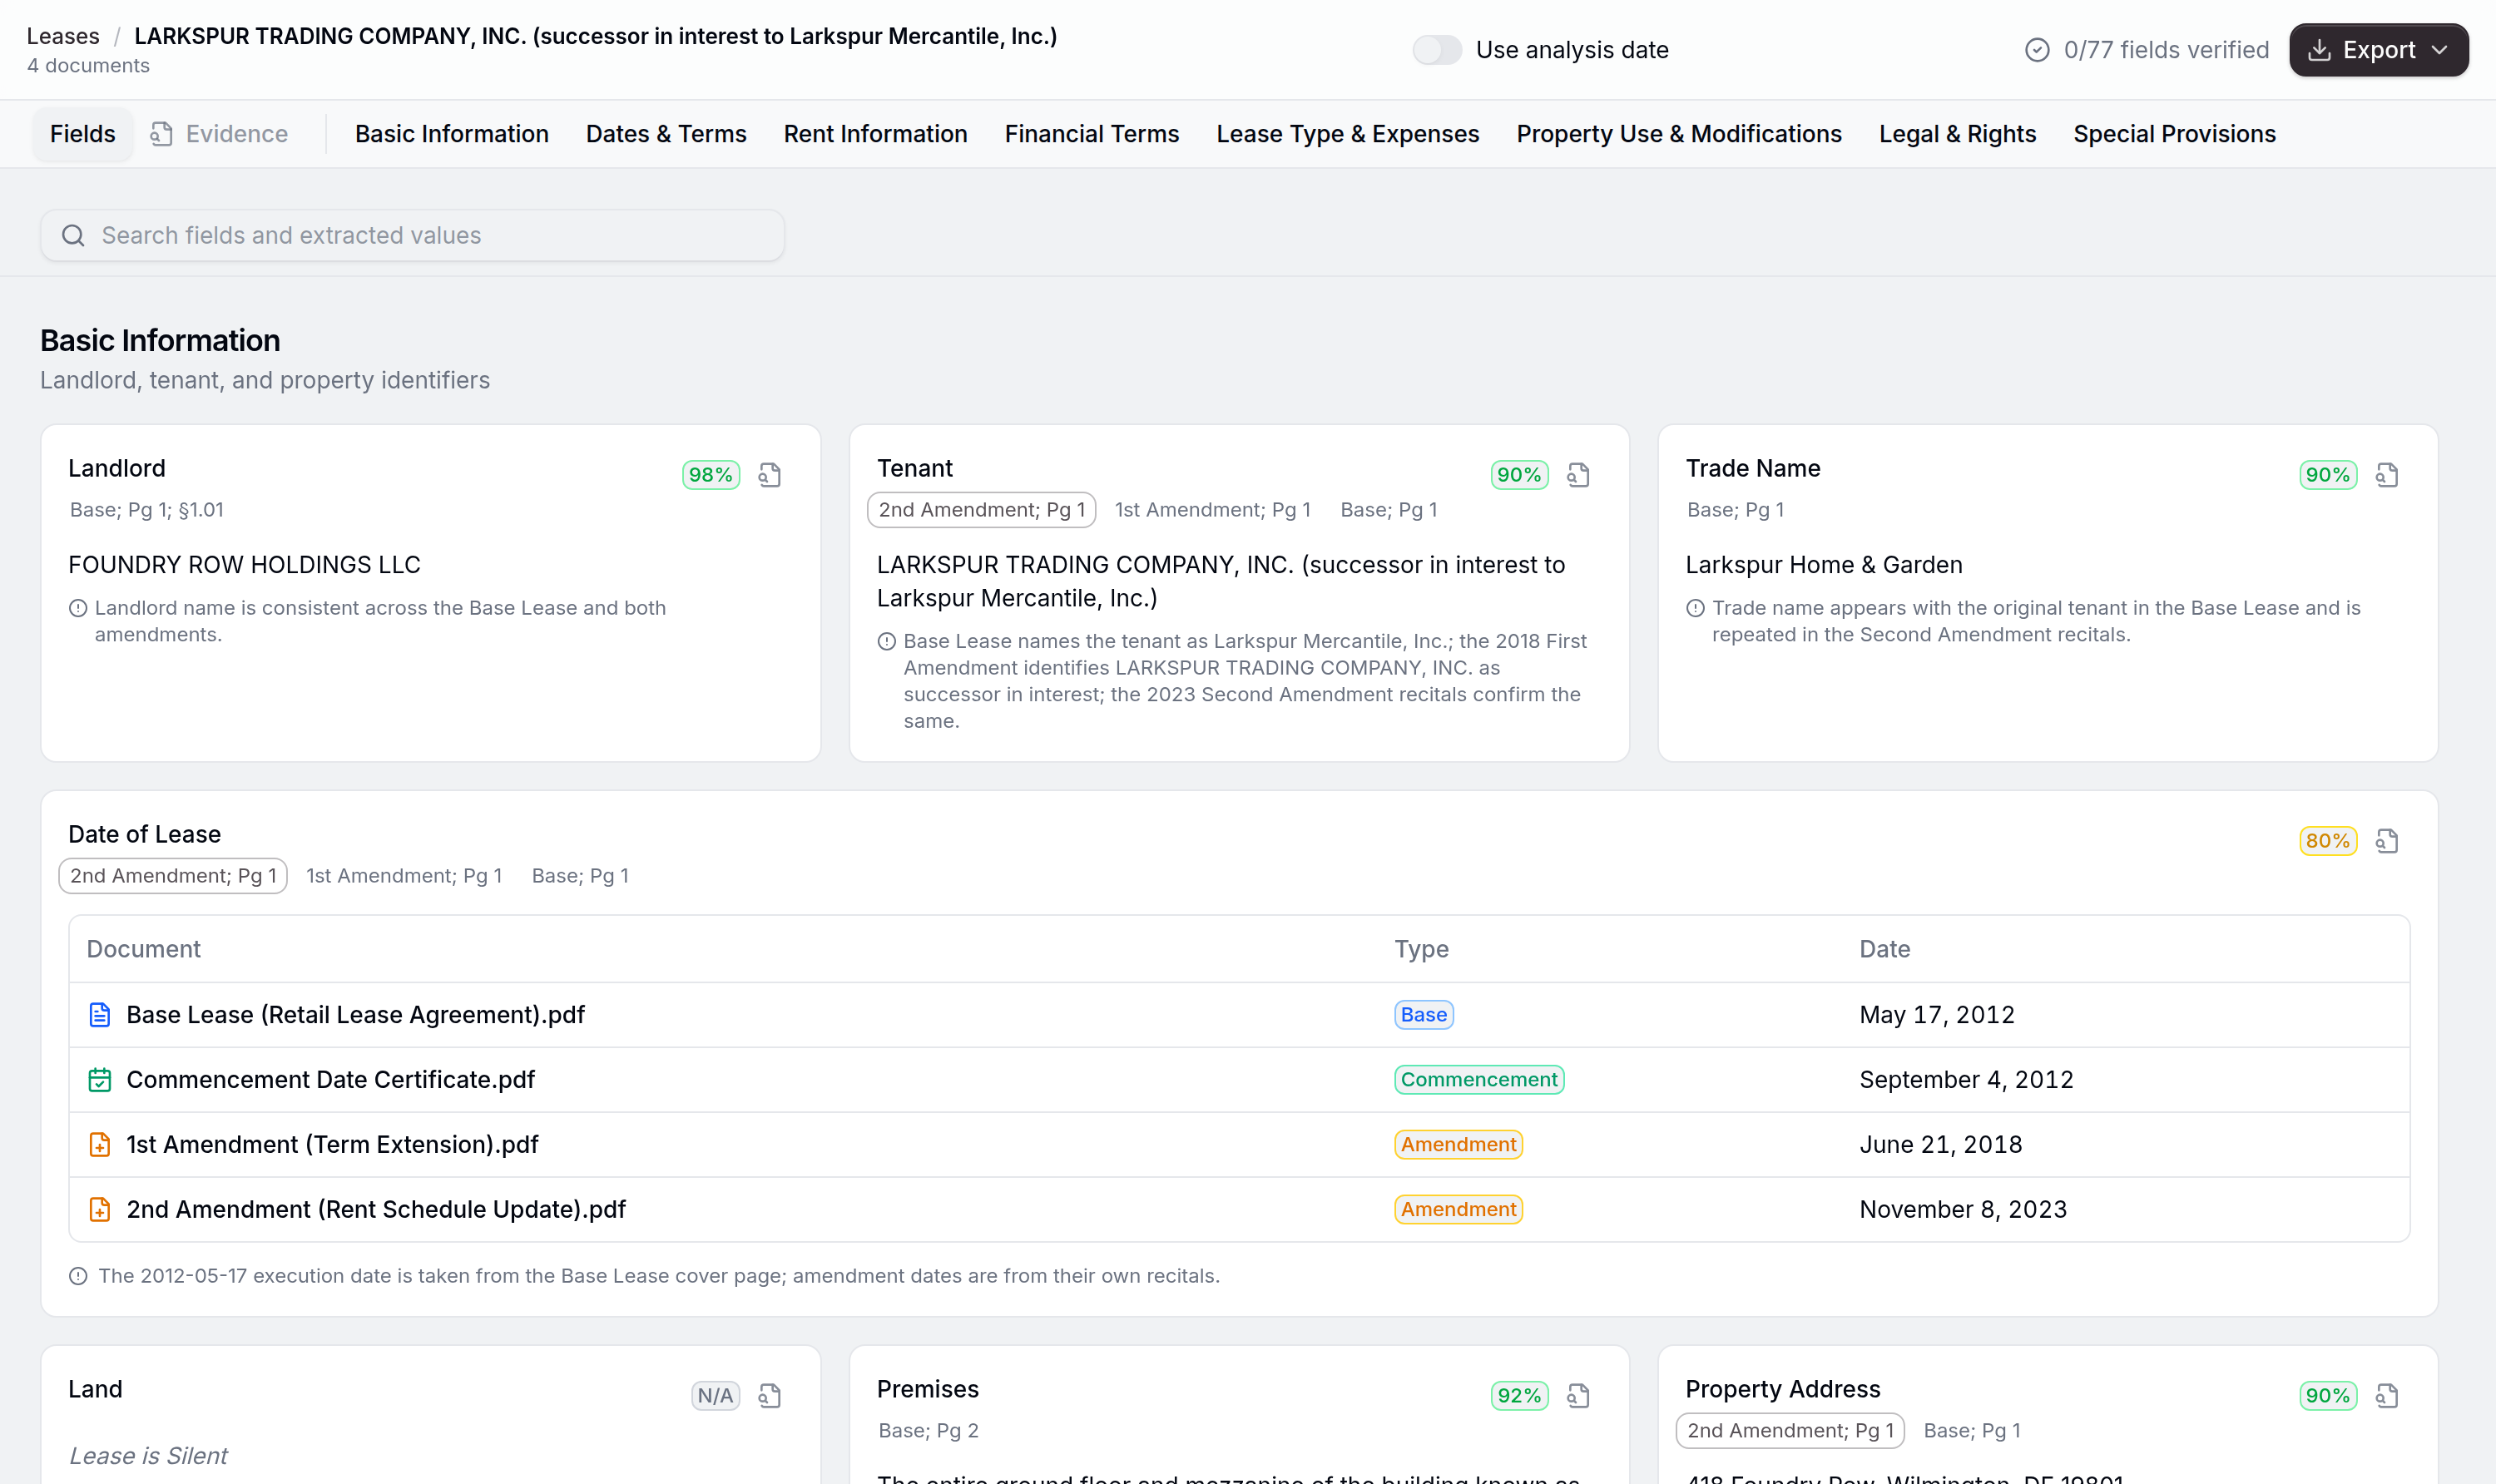
Task: Open 2nd Amendment (Rent Schedule Update).pdf
Action: [x=376, y=1210]
